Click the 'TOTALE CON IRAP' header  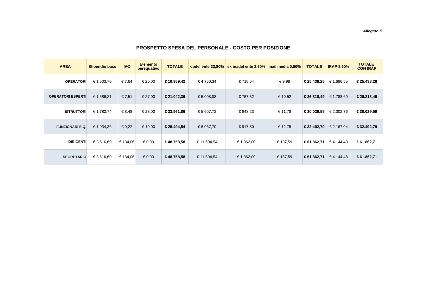(367, 67)
